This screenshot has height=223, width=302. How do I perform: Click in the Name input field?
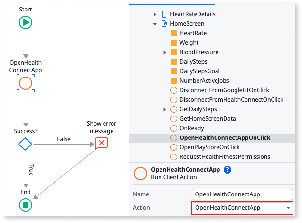click(242, 194)
